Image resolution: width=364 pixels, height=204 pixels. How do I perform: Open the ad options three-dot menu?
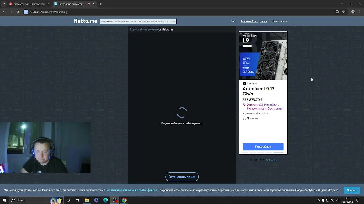coord(284,35)
